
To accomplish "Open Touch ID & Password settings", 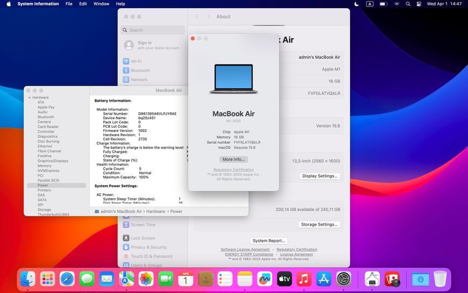I will point(151,256).
